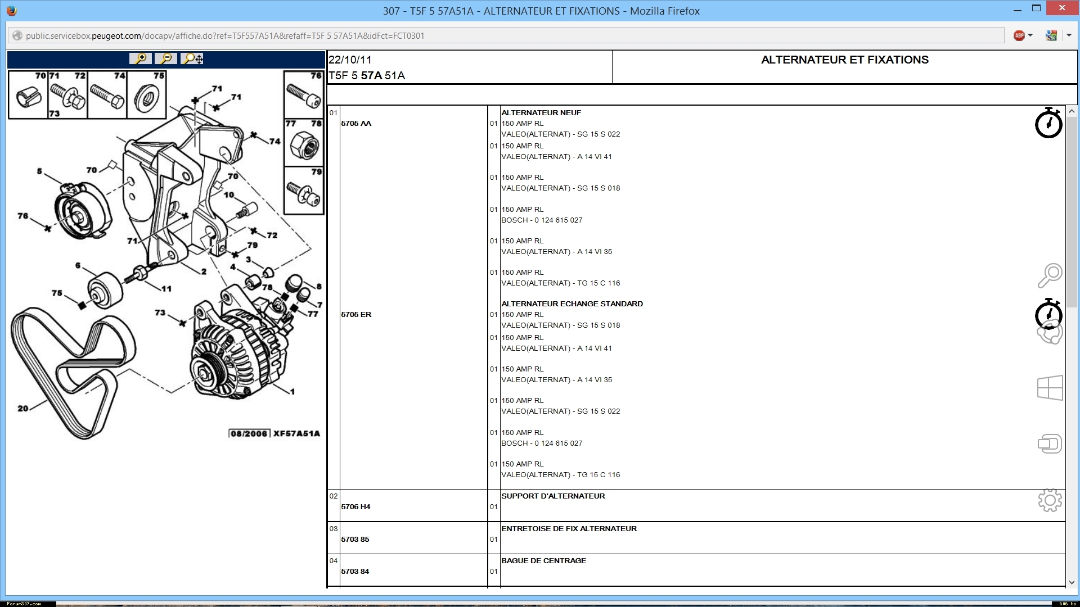Open the Devices charm icon

[x=1050, y=444]
